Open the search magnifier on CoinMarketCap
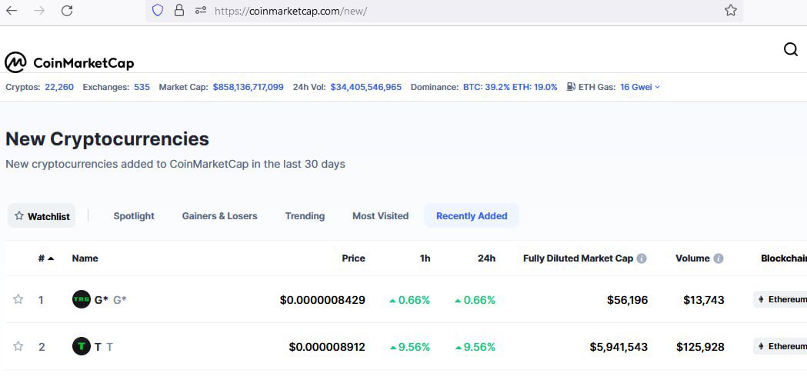The image size is (807, 380). [x=791, y=49]
